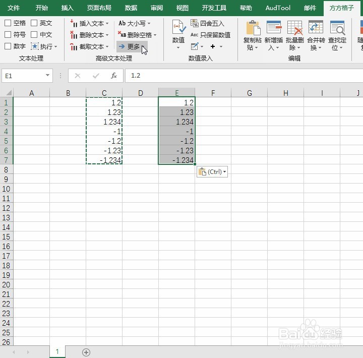Expand the 大小写 dropdown arrow
This screenshot has height=358, width=363.
(x=149, y=23)
